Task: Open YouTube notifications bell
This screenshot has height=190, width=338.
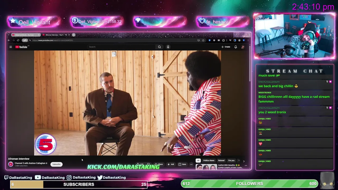Action: coord(236,47)
